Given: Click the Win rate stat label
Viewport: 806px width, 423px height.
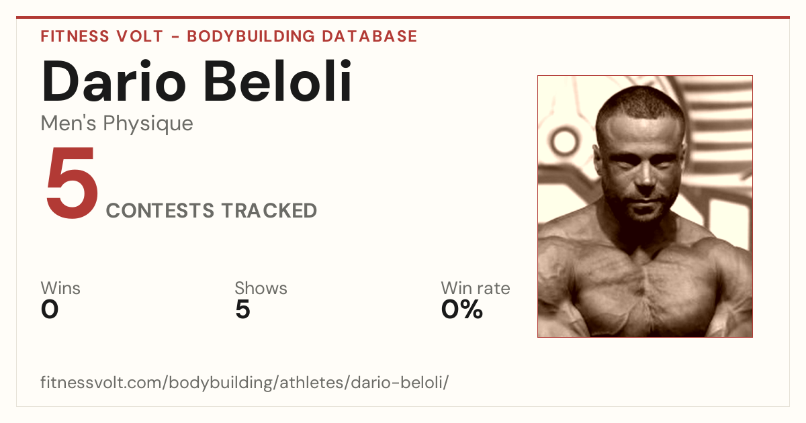Looking at the screenshot, I should tap(476, 288).
